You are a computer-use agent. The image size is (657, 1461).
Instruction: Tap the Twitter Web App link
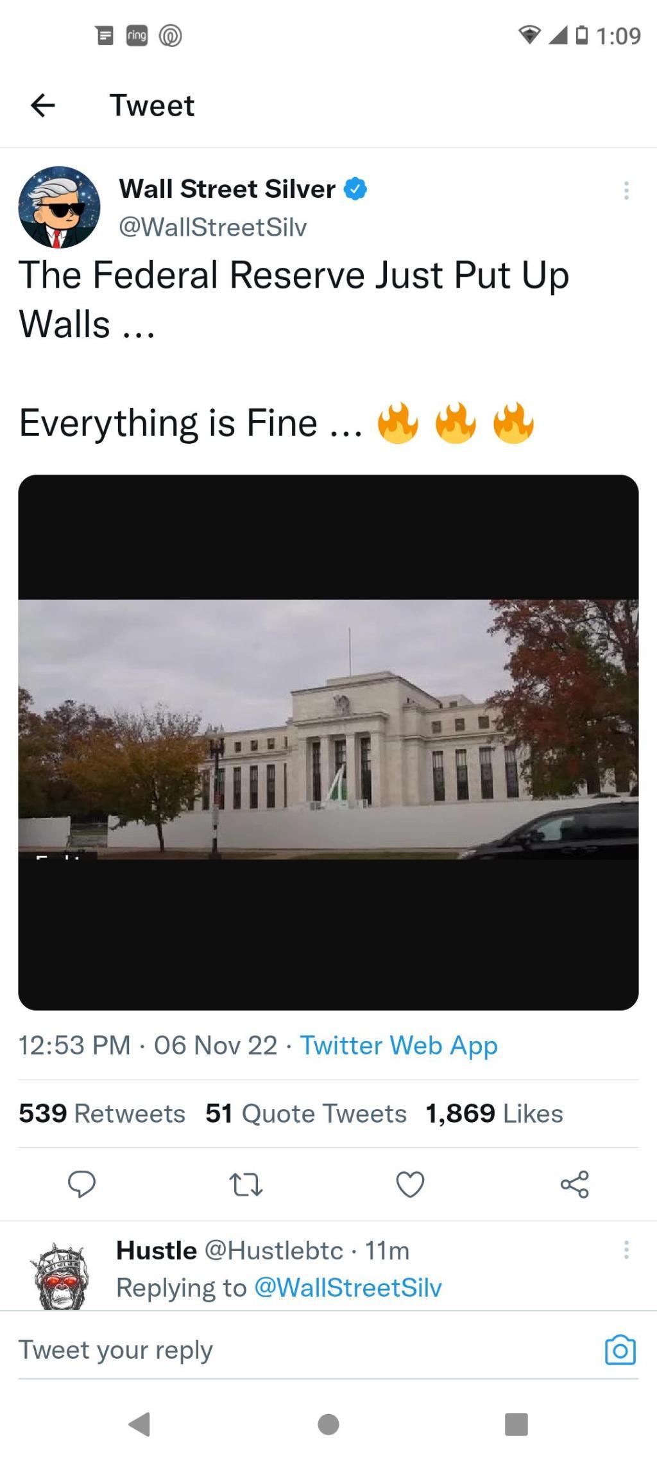point(399,1045)
